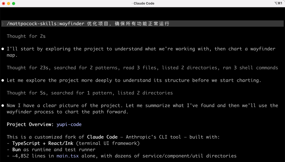This screenshot has width=285, height=162.
Task: Click the prompt chevron before /mattpocock-skills
Action: (x=3, y=24)
